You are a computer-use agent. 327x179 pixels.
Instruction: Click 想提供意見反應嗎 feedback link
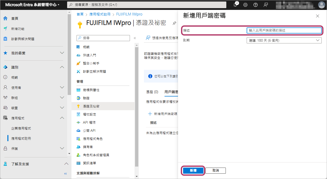162,38
